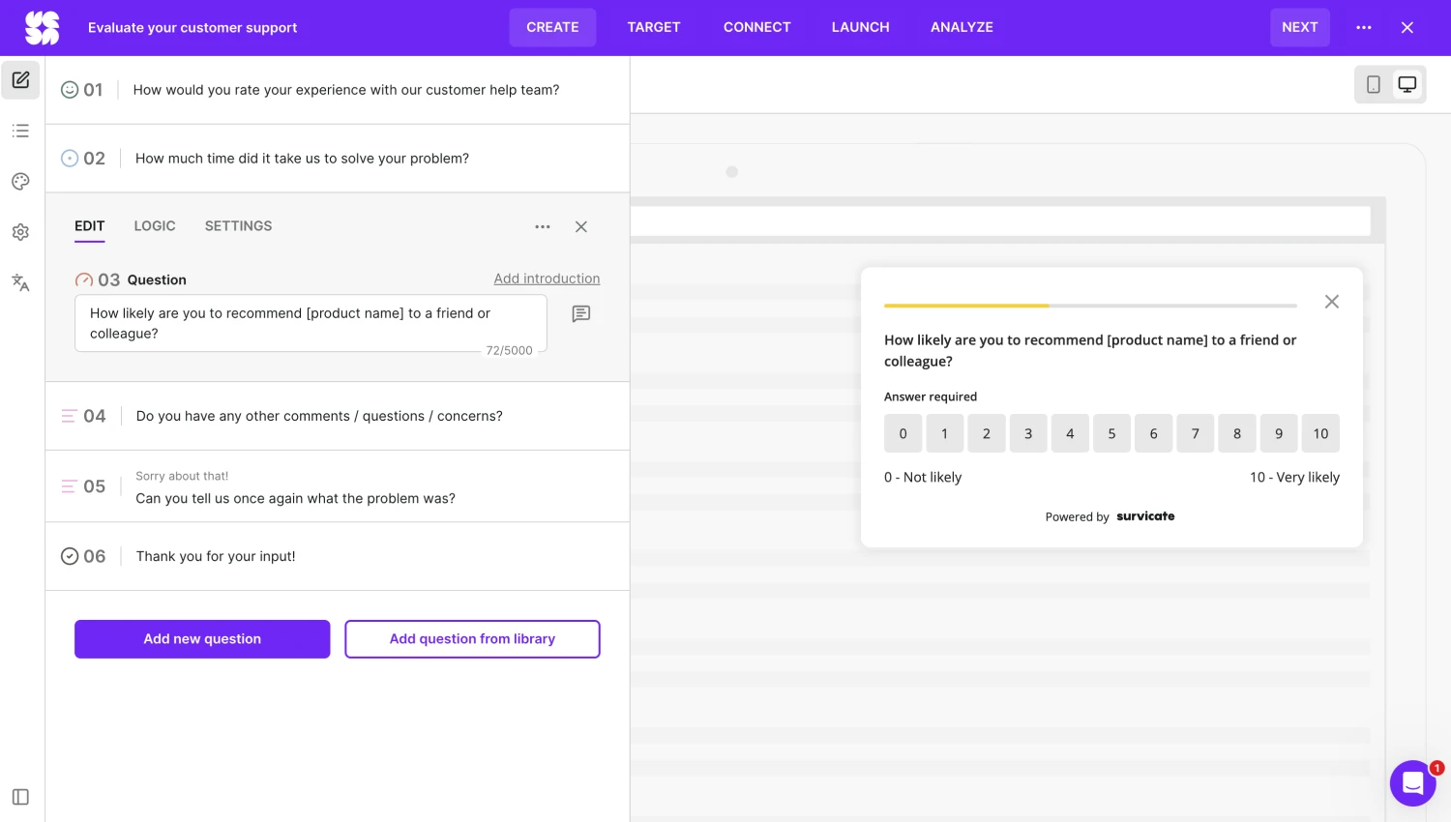The height and width of the screenshot is (822, 1451).
Task: Open question 03 more options menu
Action: [x=542, y=227]
